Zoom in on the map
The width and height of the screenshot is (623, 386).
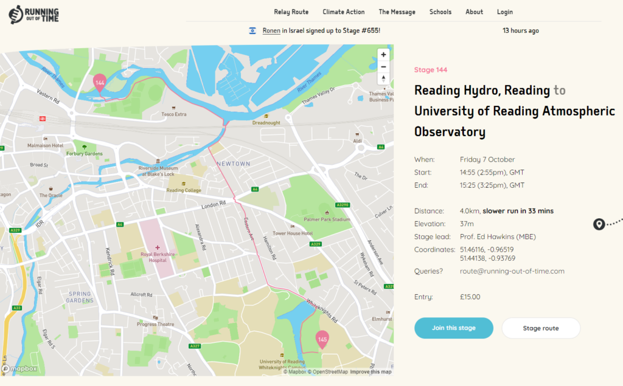click(x=383, y=55)
